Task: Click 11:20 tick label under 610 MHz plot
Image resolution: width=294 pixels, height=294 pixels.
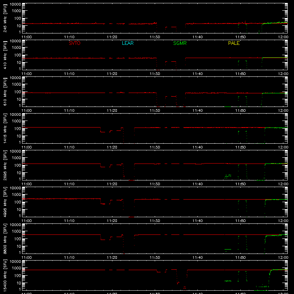Action: click(x=112, y=111)
